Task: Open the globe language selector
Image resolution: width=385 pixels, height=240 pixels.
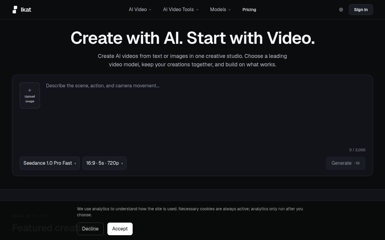Action: (x=341, y=10)
